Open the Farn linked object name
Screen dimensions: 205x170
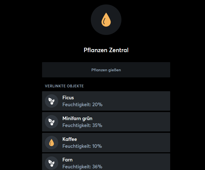click(x=67, y=160)
